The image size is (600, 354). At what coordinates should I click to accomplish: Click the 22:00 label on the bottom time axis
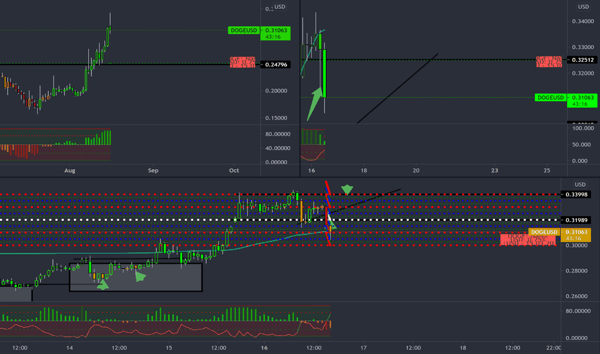click(x=554, y=348)
